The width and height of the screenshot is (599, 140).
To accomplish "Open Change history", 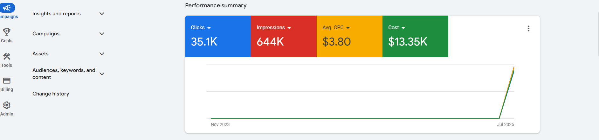I will 51,94.
